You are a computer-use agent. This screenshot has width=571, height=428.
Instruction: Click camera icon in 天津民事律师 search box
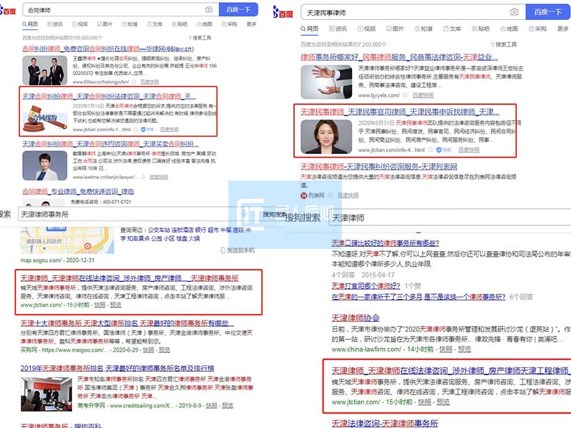tap(514, 12)
